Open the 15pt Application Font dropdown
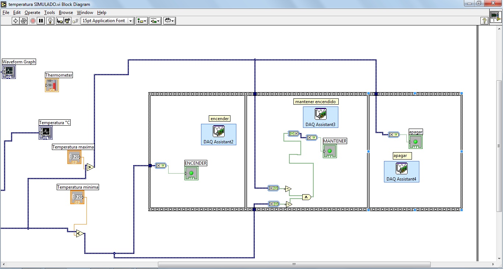Viewport: 504px width, 269px height. tap(108, 21)
